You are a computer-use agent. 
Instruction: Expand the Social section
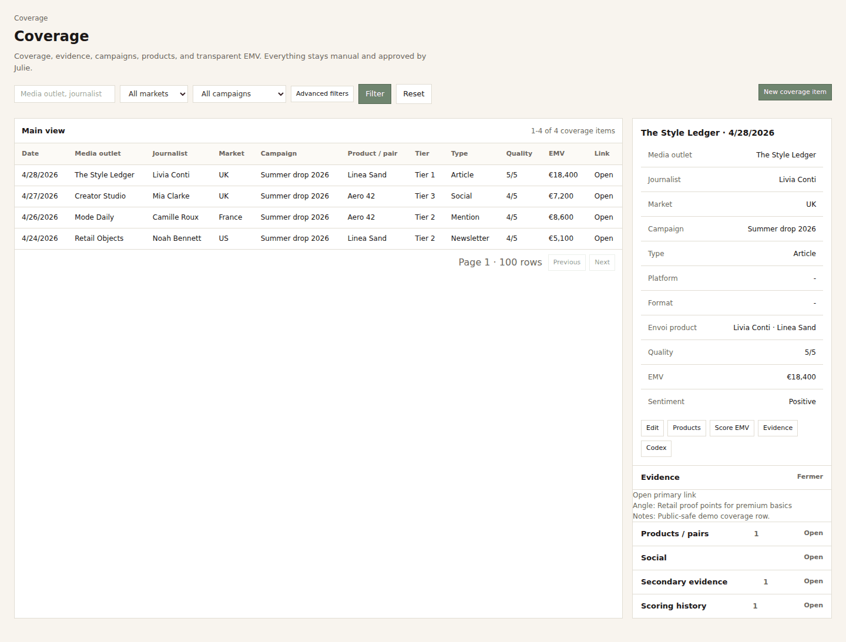click(x=732, y=558)
